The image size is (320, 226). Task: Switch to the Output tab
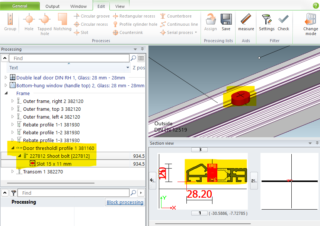click(x=52, y=6)
